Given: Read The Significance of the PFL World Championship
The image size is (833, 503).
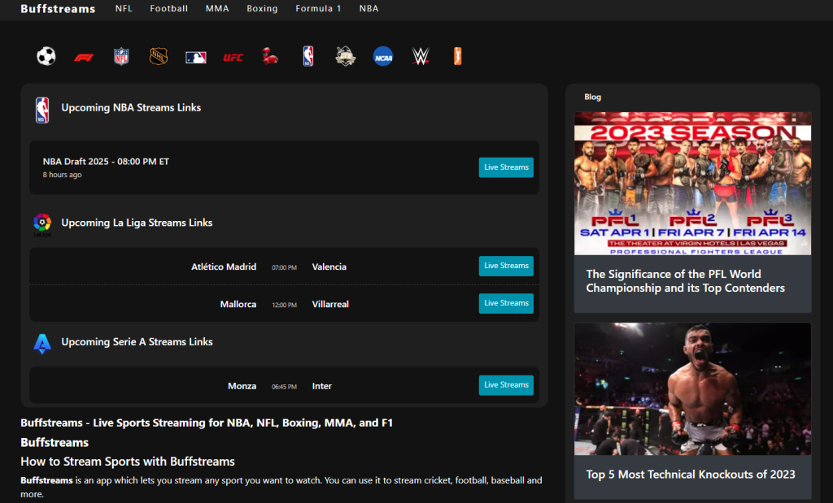Looking at the screenshot, I should [685, 280].
